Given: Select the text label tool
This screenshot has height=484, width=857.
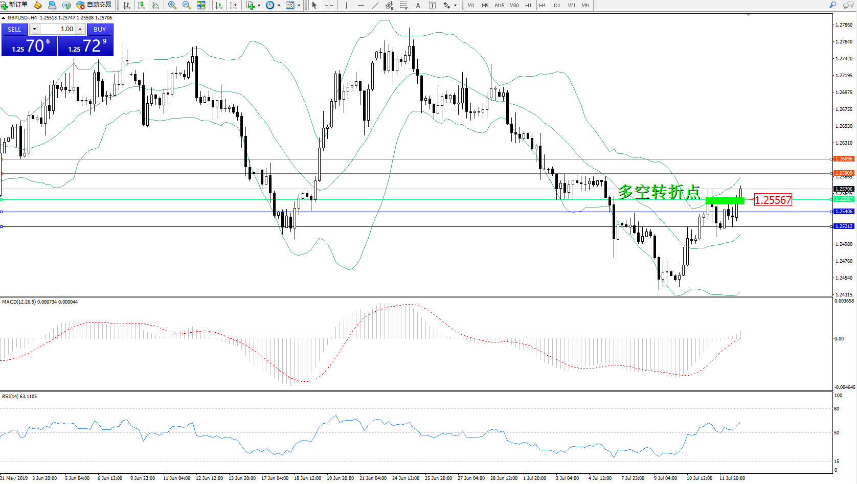Looking at the screenshot, I should tap(418, 5).
